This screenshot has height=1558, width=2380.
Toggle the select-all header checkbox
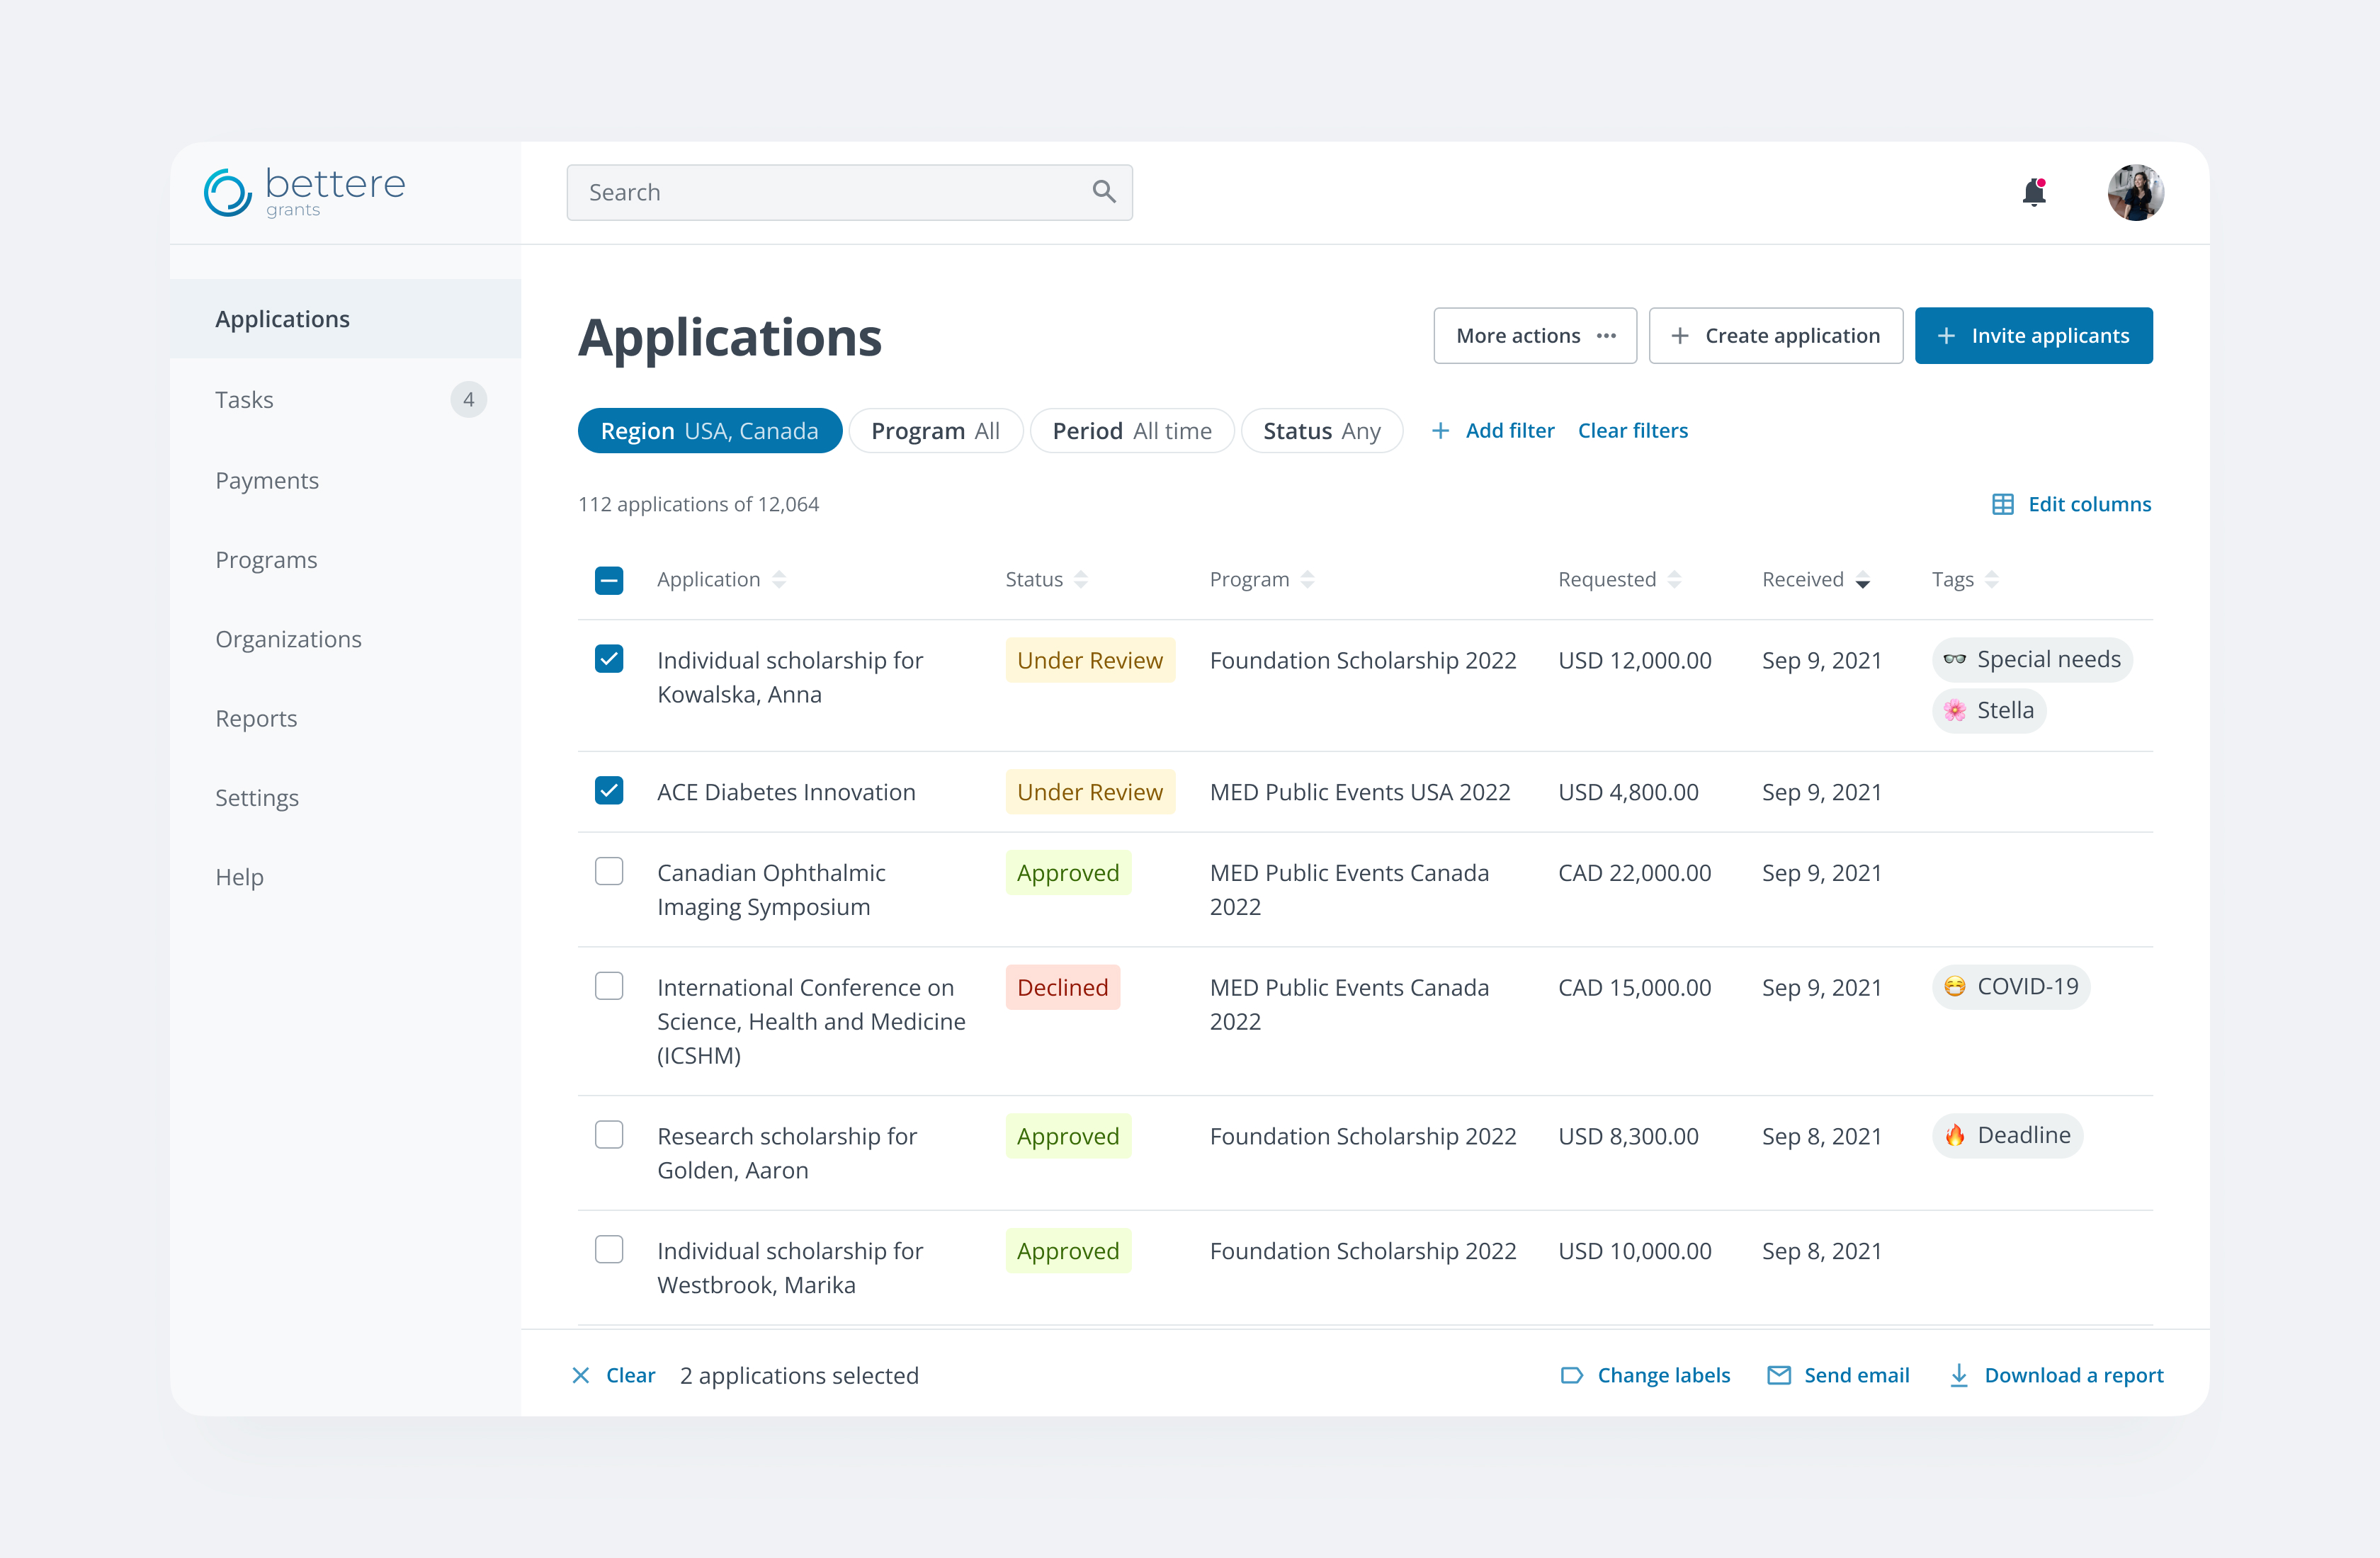(609, 580)
